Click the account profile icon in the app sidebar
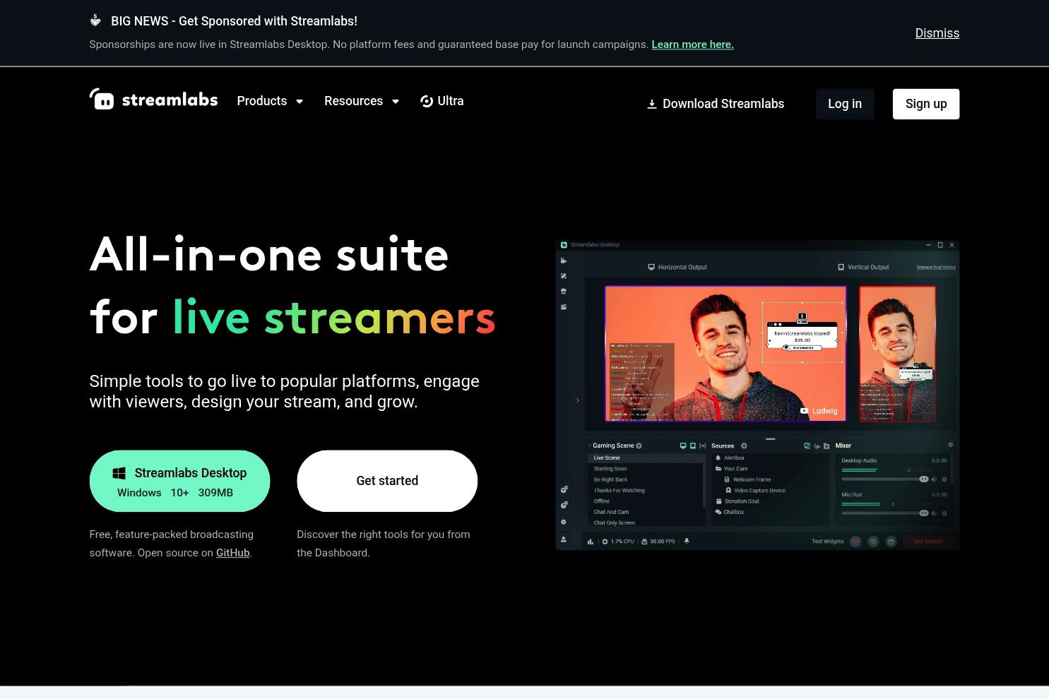Screen dimensions: 1049x699 tap(564, 539)
